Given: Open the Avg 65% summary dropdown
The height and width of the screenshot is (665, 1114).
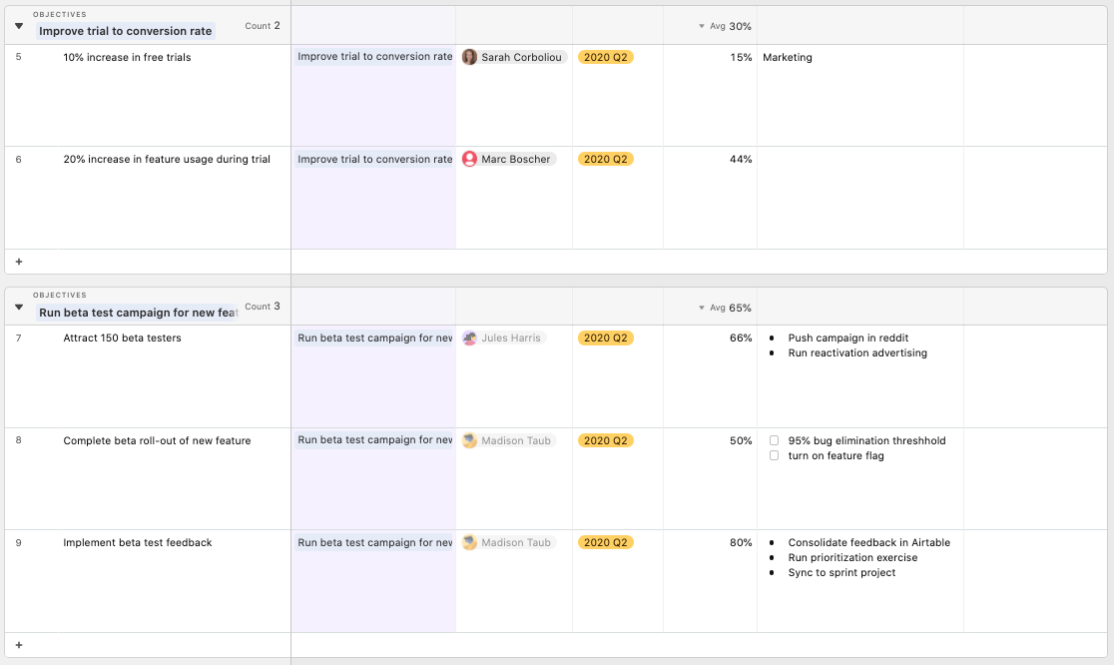Looking at the screenshot, I should click(725, 308).
